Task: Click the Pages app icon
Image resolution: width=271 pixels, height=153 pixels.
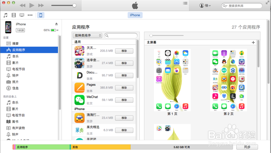Action: click(79, 88)
